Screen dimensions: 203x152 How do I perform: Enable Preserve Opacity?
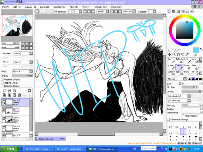2,79
